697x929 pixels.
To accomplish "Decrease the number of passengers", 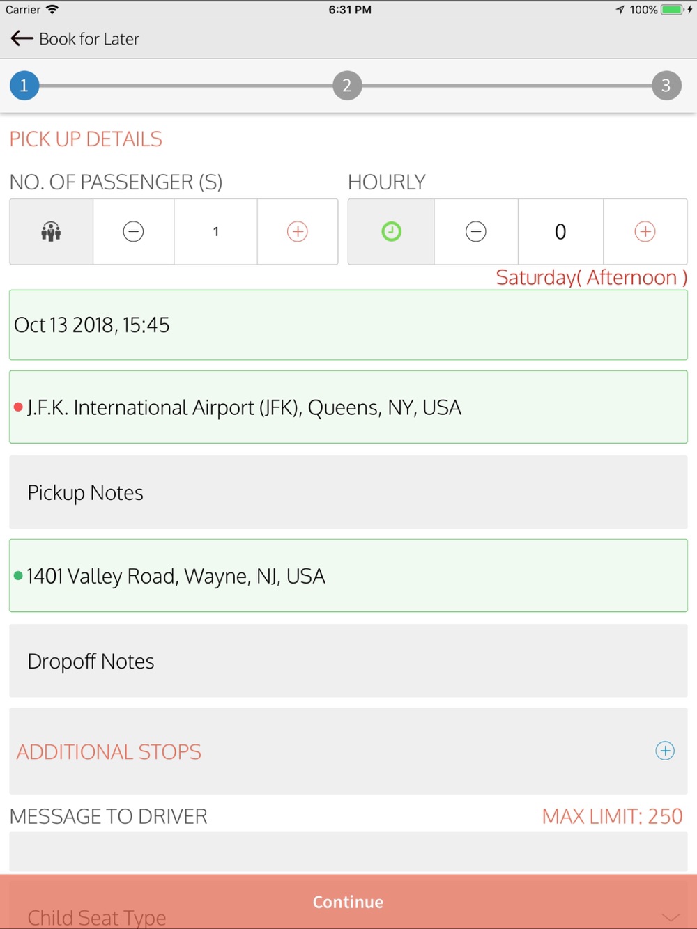I will coord(133,232).
